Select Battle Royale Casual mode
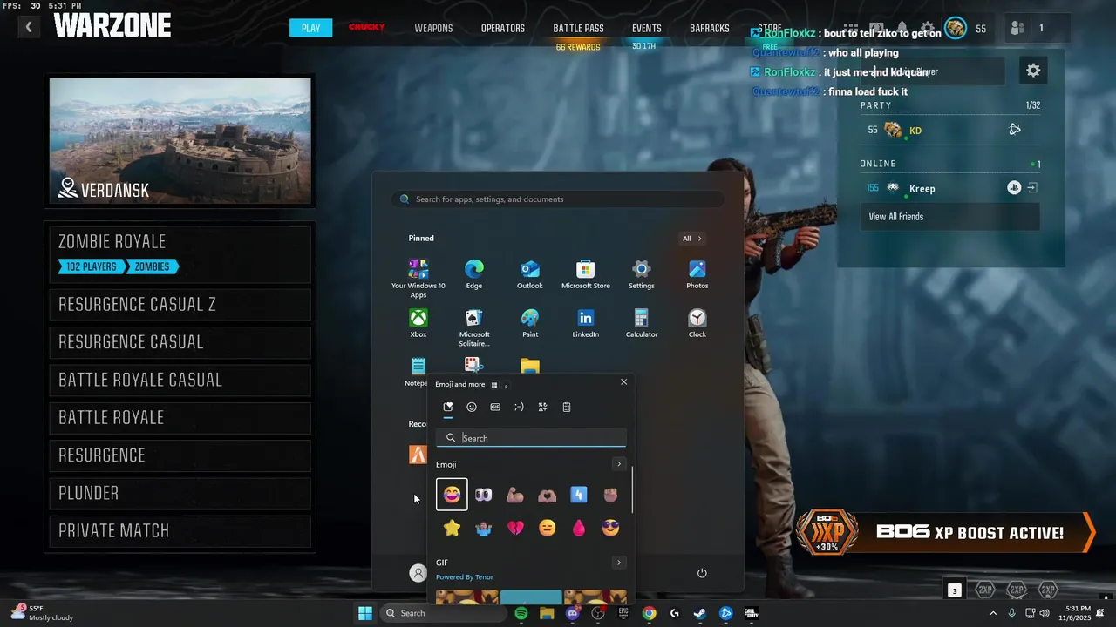The width and height of the screenshot is (1116, 627). coord(180,380)
